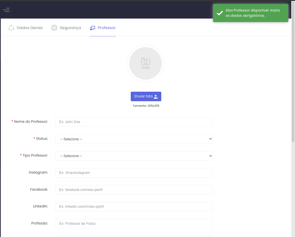Viewport: 295px width, 237px height.
Task: Click the checkmark icon in green notification
Action: tap(220, 13)
